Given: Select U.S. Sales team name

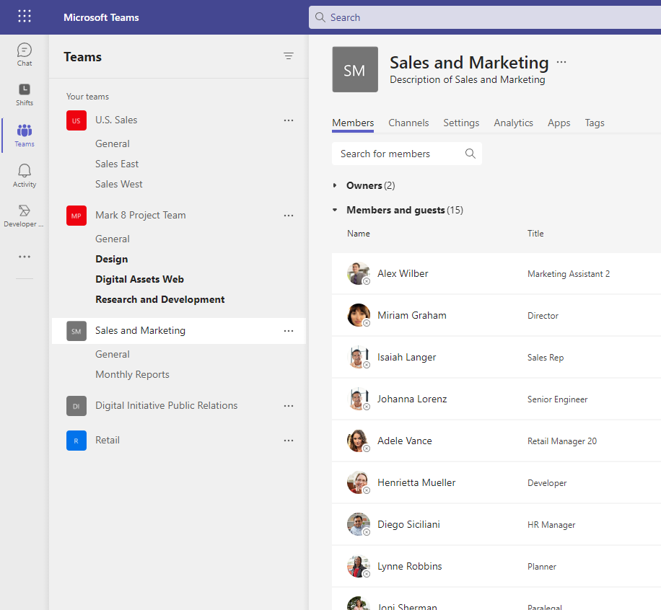Looking at the screenshot, I should 116,120.
